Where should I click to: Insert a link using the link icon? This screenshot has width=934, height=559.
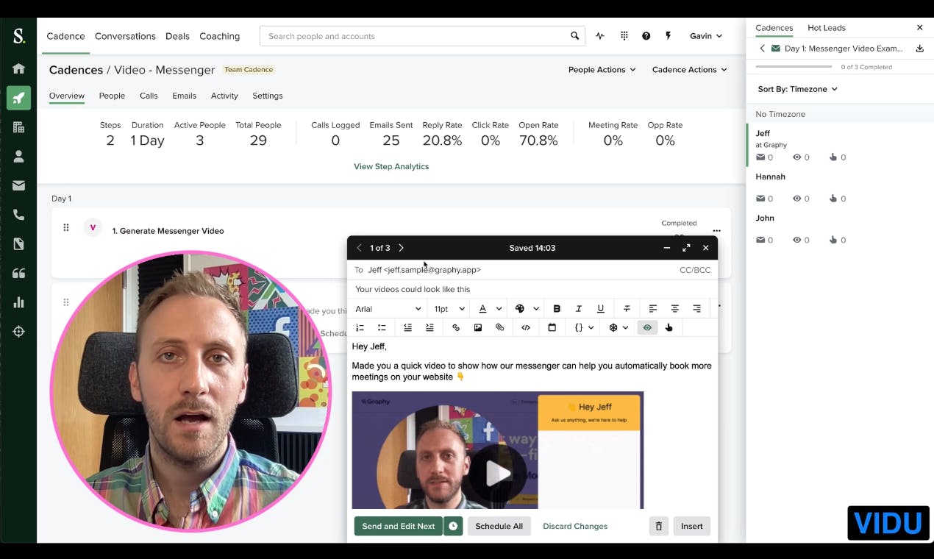(456, 327)
